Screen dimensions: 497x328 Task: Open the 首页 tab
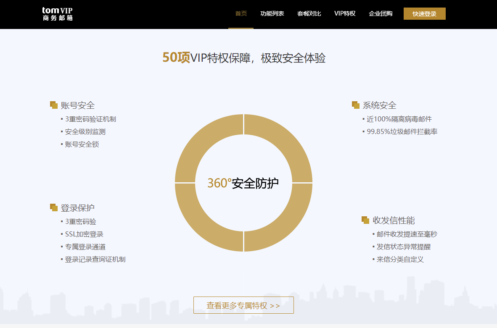coord(241,13)
